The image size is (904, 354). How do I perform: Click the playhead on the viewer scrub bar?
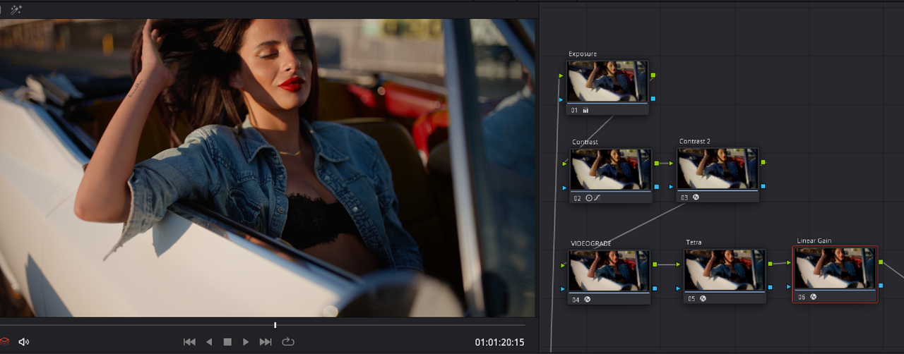tap(275, 325)
